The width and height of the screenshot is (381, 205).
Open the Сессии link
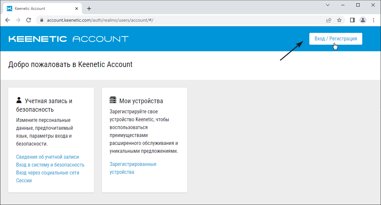point(24,180)
